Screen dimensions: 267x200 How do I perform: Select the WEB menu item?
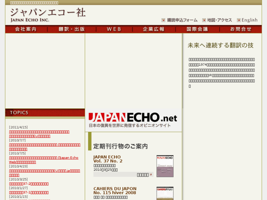pos(114,29)
